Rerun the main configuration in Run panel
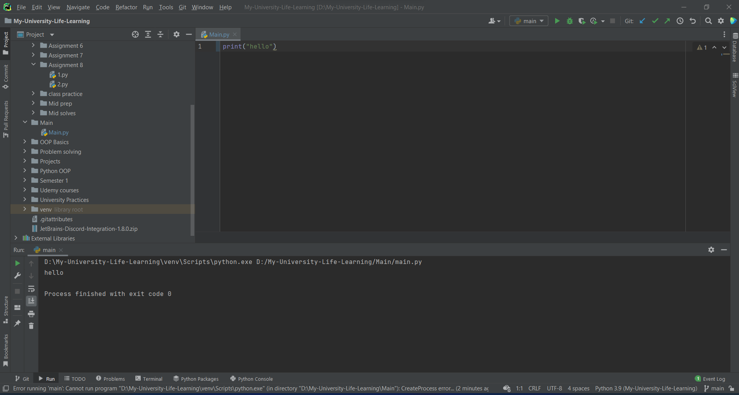 point(17,263)
